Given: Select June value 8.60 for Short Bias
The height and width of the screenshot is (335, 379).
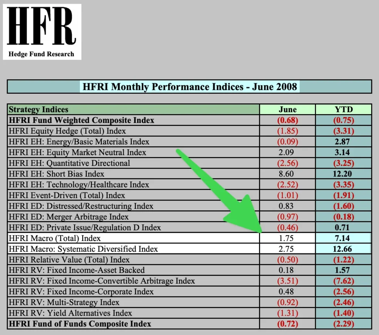Looking at the screenshot, I should pos(286,174).
